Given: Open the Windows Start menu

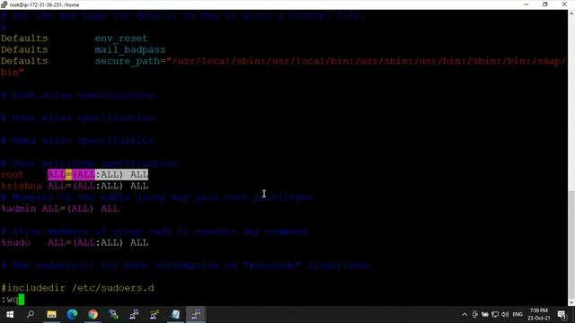Looking at the screenshot, I should 10,314.
